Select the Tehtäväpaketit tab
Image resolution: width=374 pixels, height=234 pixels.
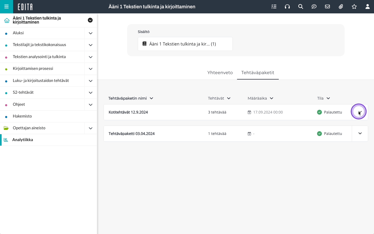(258, 73)
